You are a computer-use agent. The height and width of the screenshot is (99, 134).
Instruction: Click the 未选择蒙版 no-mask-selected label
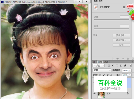(105, 7)
